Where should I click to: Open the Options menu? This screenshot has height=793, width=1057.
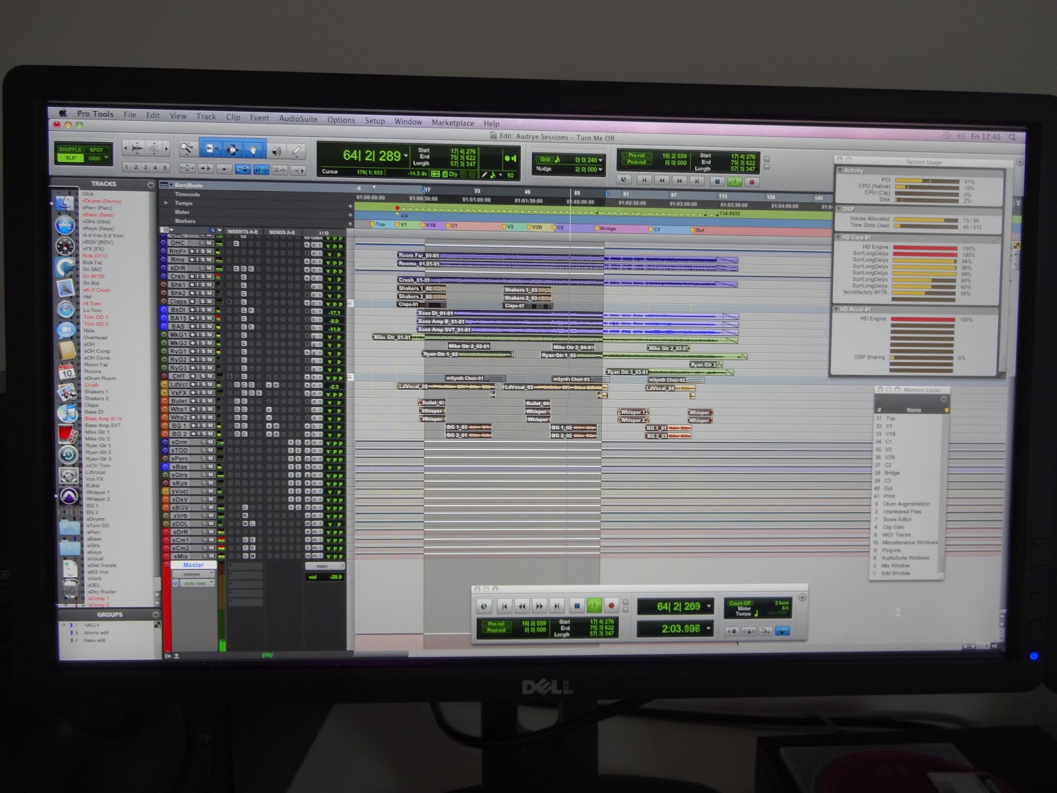341,120
